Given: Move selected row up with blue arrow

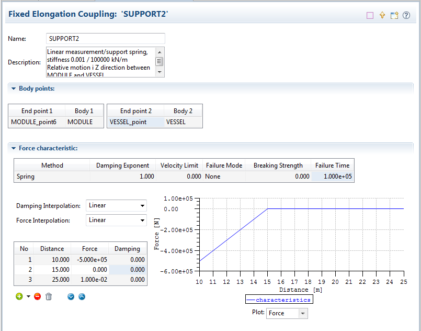Looking at the screenshot, I should coord(82,296).
